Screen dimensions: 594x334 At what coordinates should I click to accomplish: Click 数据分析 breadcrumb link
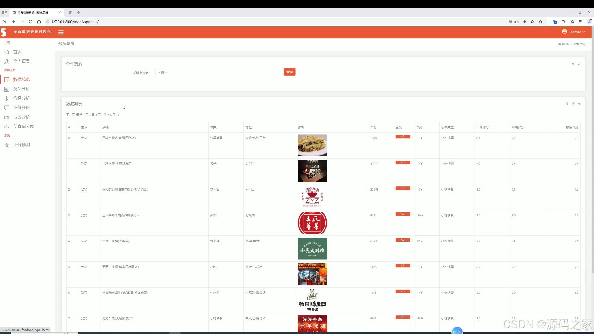tap(563, 44)
